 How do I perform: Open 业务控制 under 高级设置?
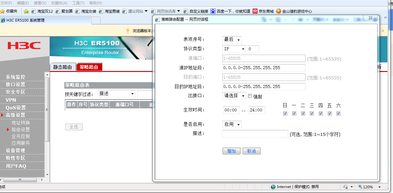[x=21, y=136]
